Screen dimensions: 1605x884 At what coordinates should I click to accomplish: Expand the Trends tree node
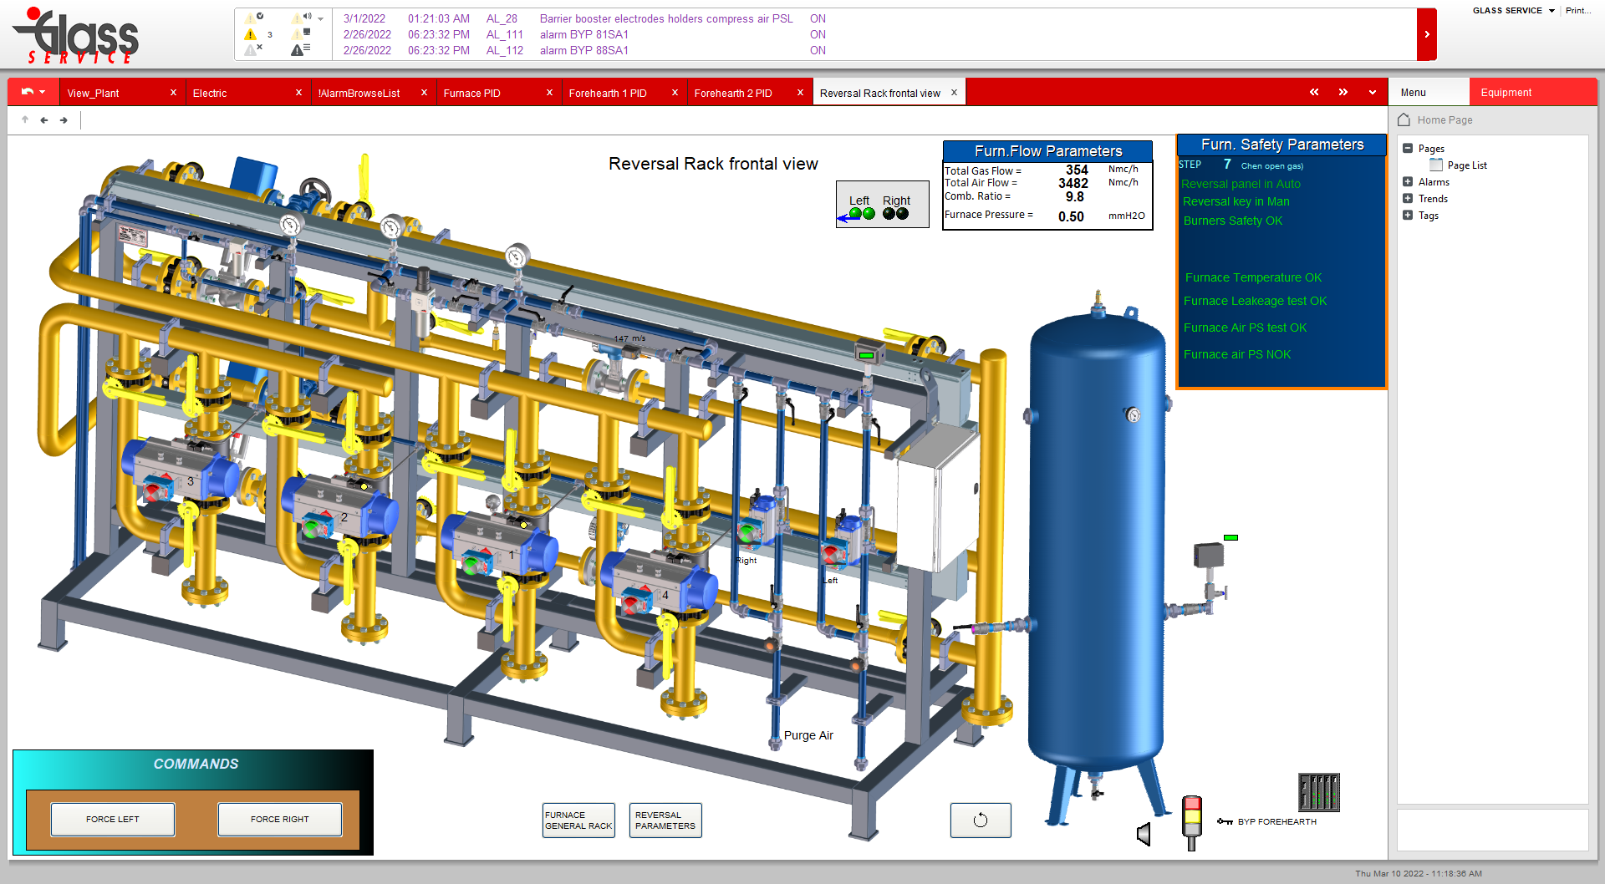[1408, 199]
